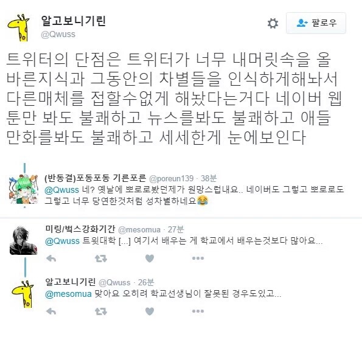362x351 pixels.
Task: Open the giraffe avatar at top
Action: pos(18,28)
